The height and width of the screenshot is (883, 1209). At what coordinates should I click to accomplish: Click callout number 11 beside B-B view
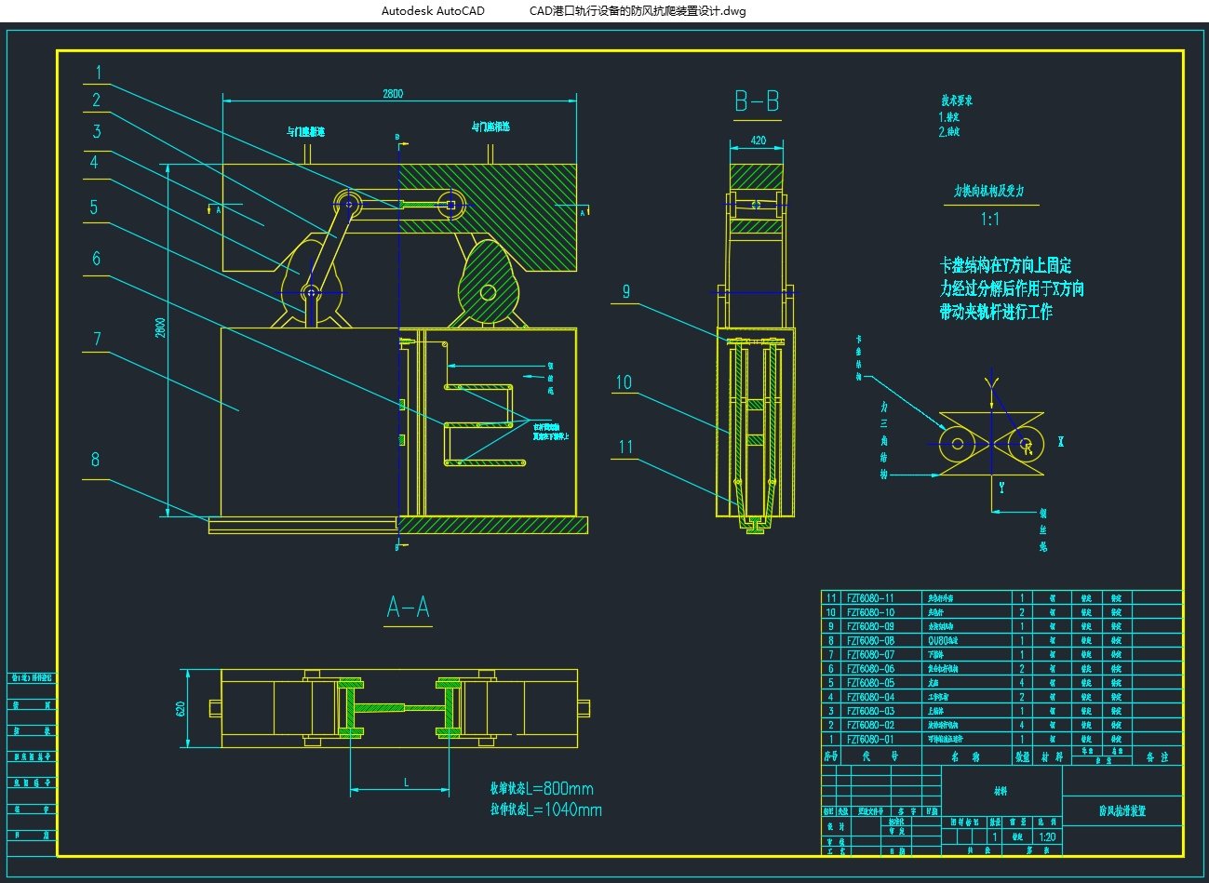625,448
